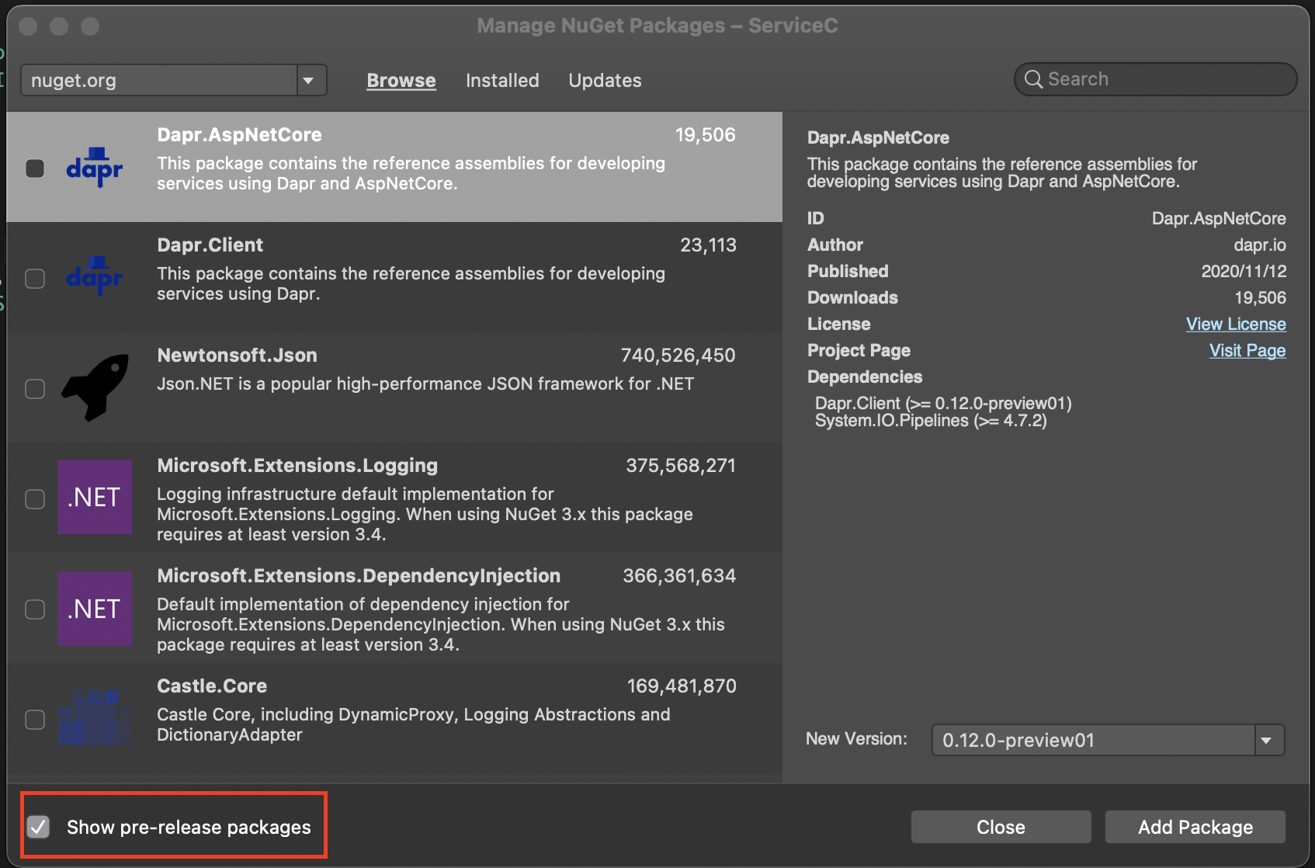Image resolution: width=1315 pixels, height=868 pixels.
Task: Click the Dapr.Client package dapr logo
Action: tap(95, 276)
